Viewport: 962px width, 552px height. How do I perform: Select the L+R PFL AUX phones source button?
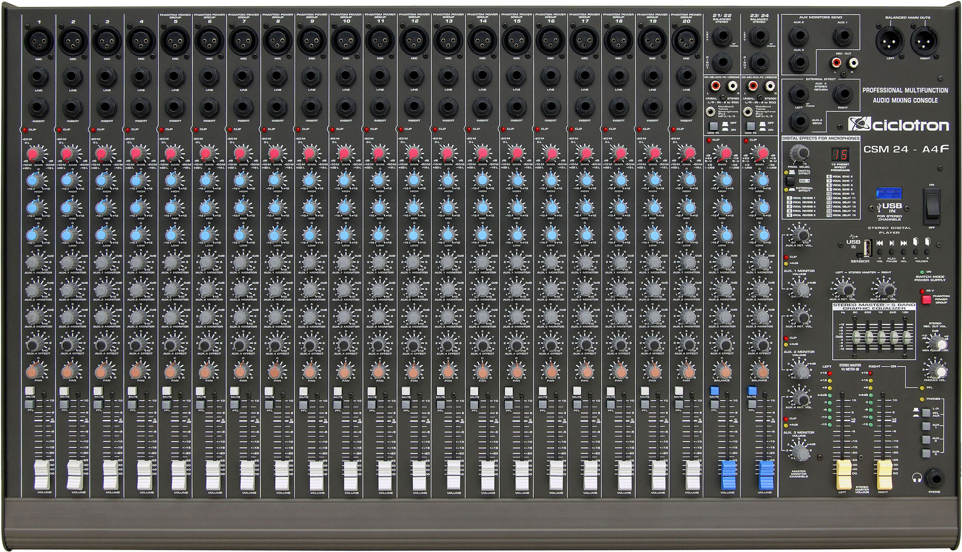925,412
